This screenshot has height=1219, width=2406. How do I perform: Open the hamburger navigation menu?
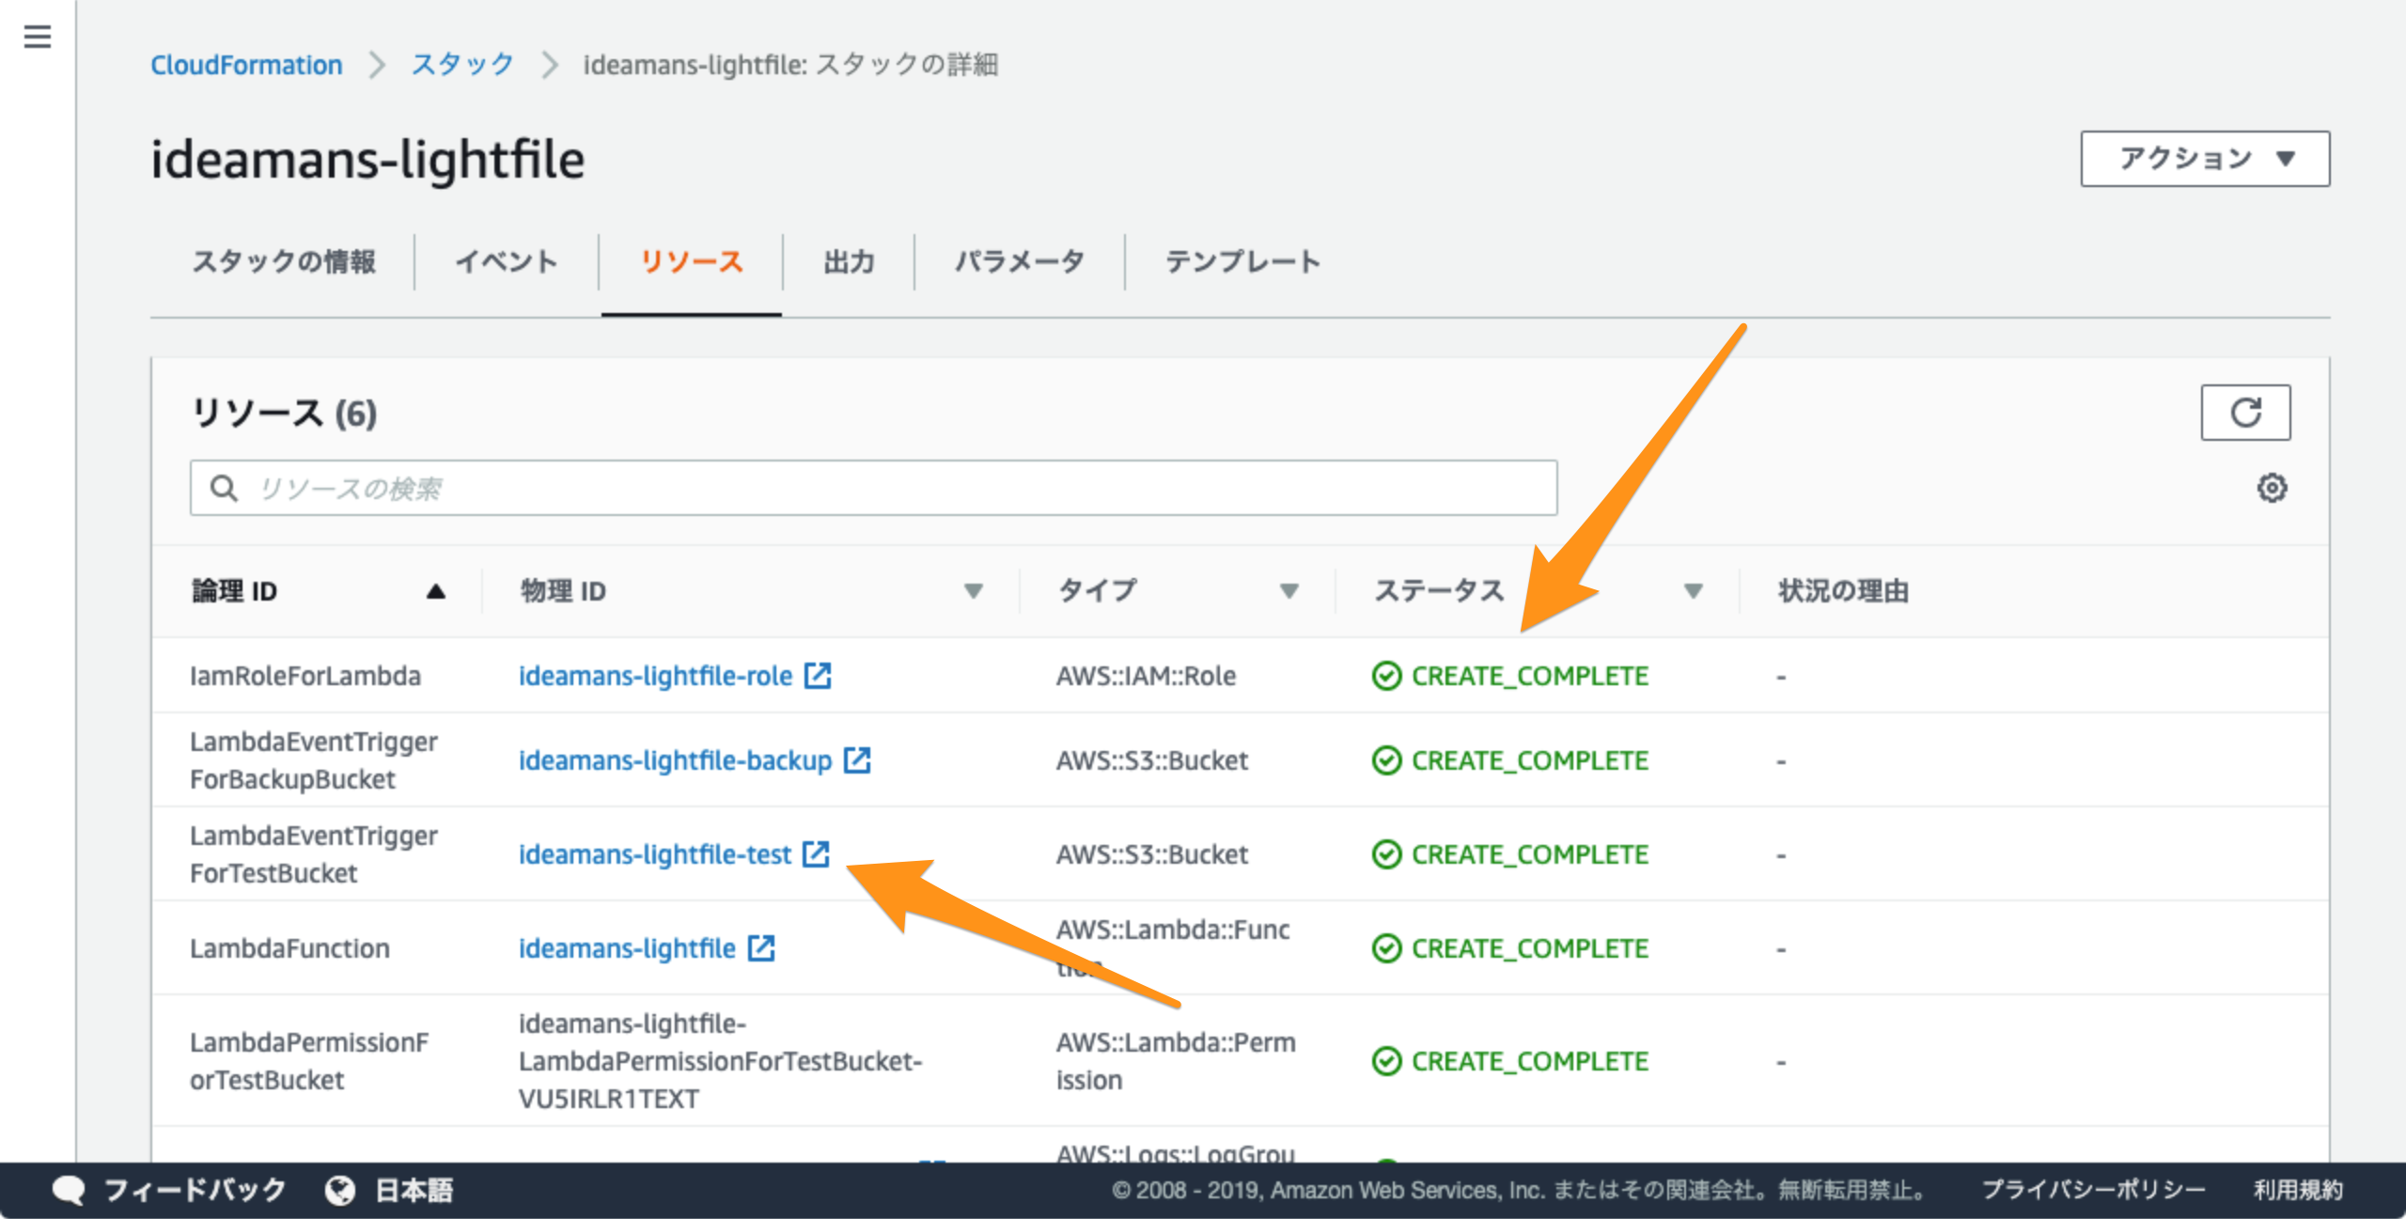[x=38, y=37]
